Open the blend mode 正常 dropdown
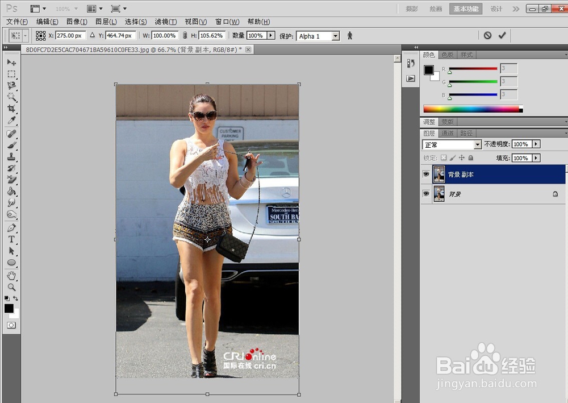 coord(452,144)
